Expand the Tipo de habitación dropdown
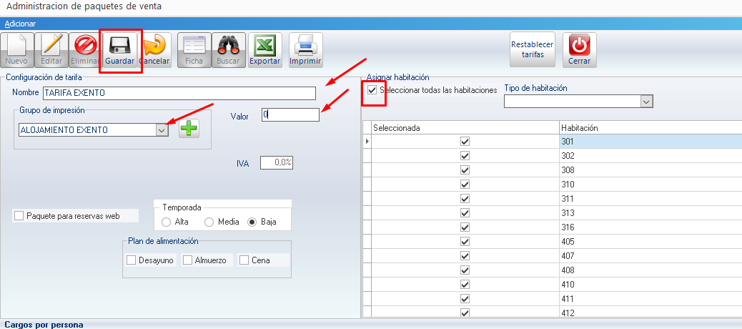This screenshot has width=742, height=329. [646, 102]
